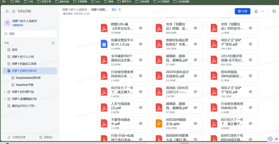This screenshot has height=144, width=279.
Task: Open the 附赠120+篇 水库论坛 PDF icon
Action: 104,28
